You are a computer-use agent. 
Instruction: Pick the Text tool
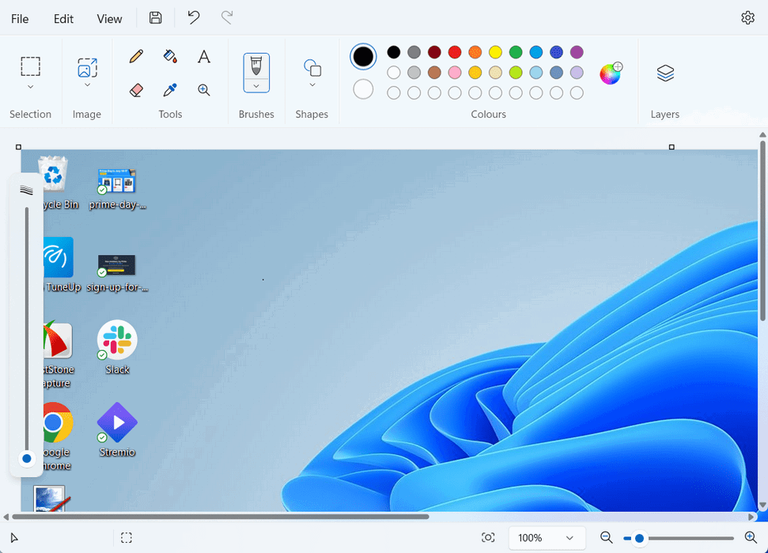(204, 56)
